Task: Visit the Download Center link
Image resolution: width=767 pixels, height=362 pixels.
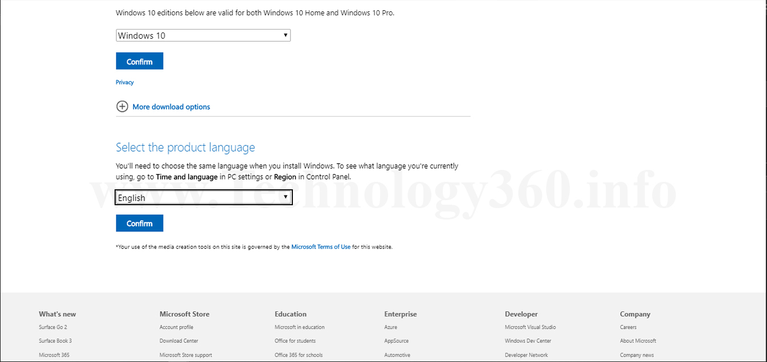Action: click(x=179, y=341)
